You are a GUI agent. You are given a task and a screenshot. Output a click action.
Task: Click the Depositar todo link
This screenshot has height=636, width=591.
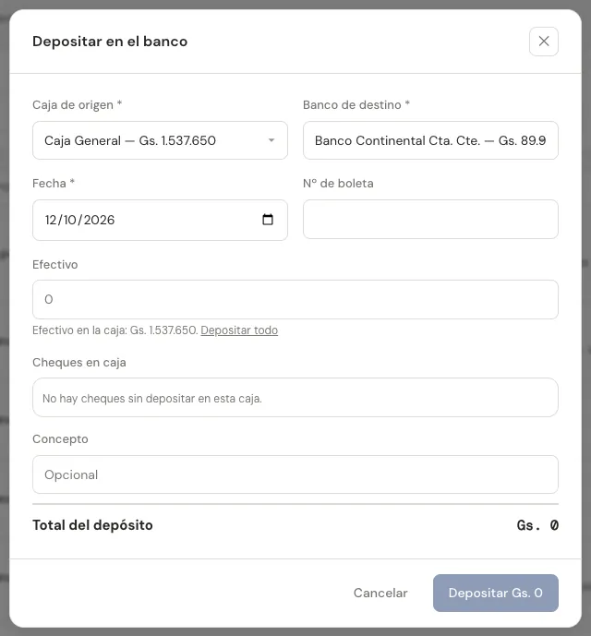tap(239, 330)
